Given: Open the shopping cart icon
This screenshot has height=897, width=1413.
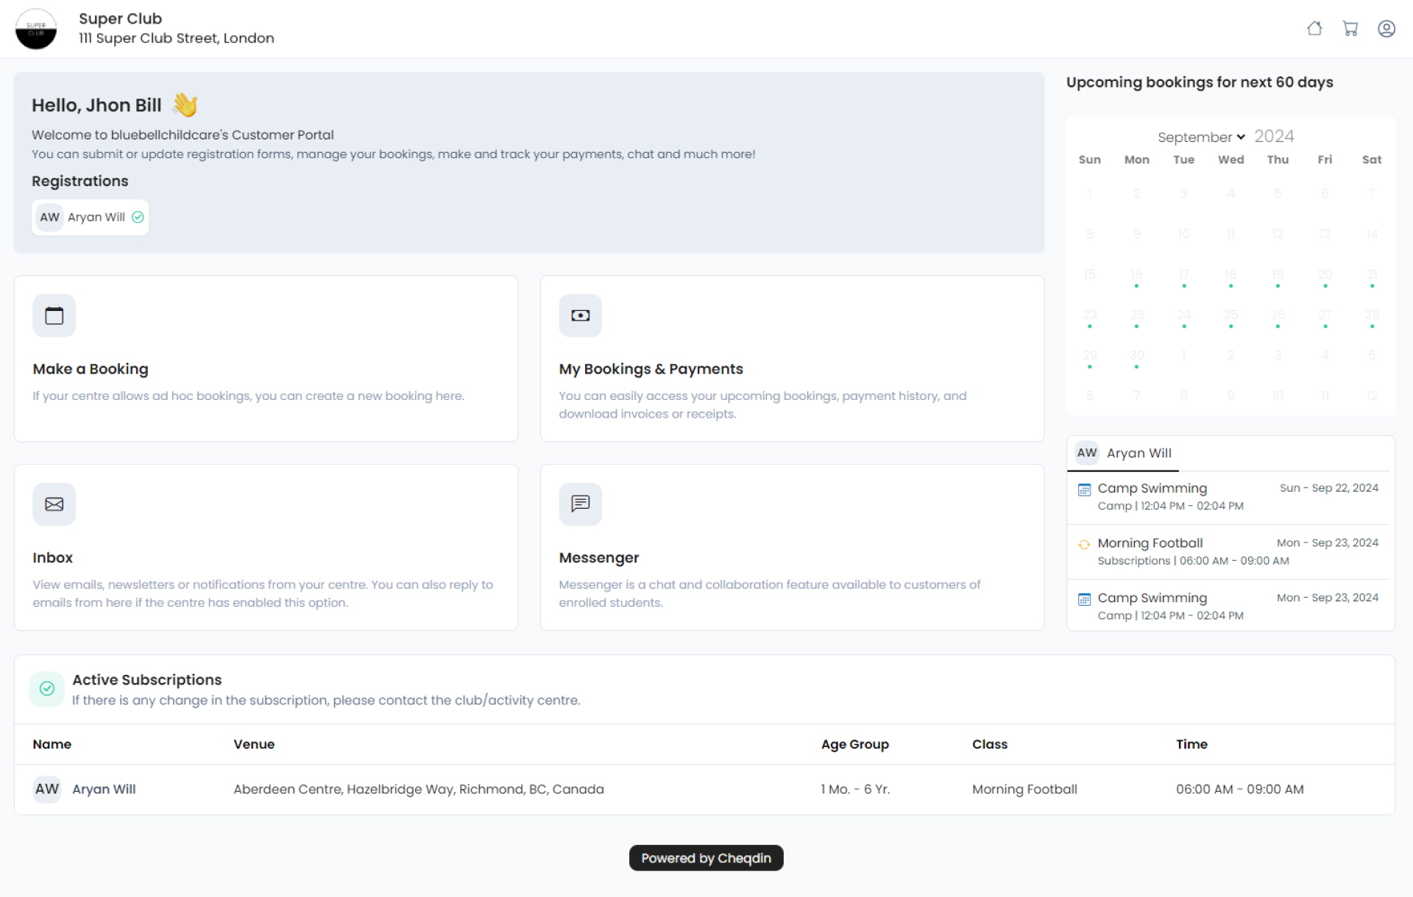Looking at the screenshot, I should 1350,29.
